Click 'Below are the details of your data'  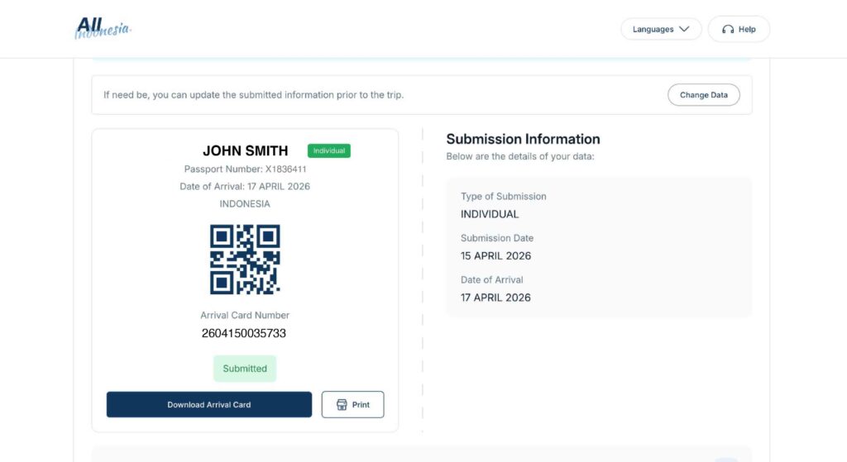click(x=520, y=156)
